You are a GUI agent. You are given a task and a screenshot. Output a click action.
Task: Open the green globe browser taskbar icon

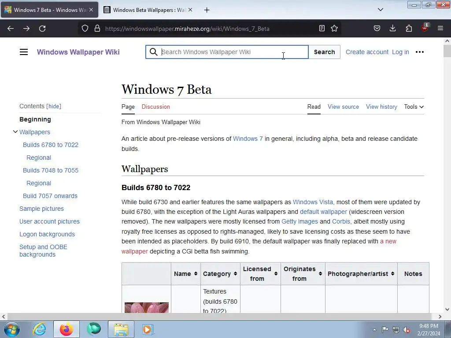94,329
